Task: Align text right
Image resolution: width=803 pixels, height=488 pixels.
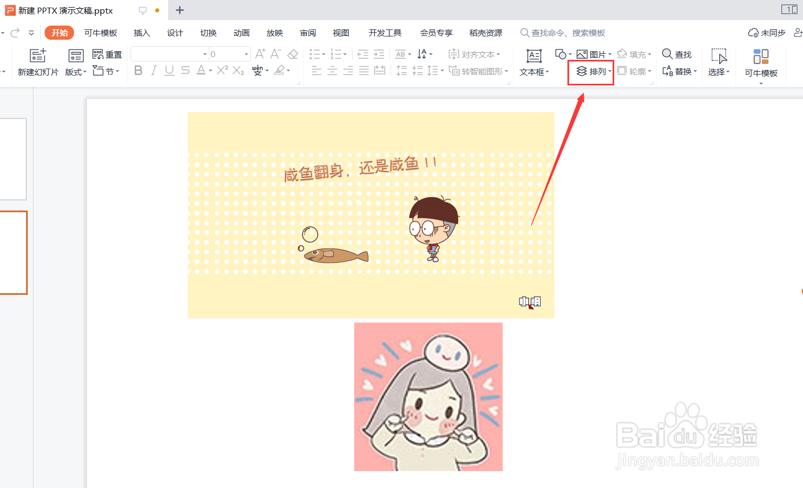Action: 348,70
